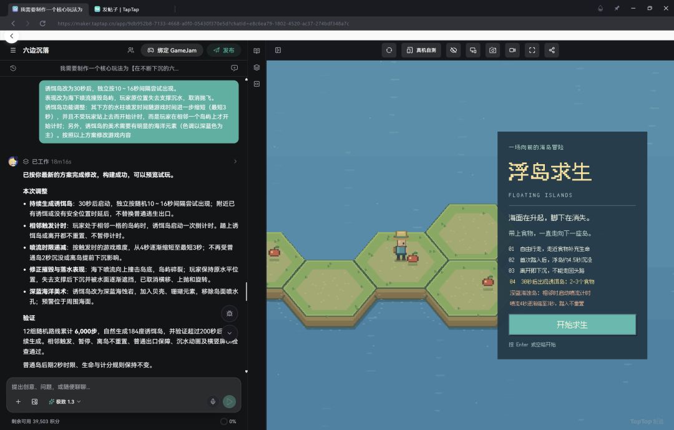
Task: Open the chat history clock icon
Action: click(x=13, y=68)
